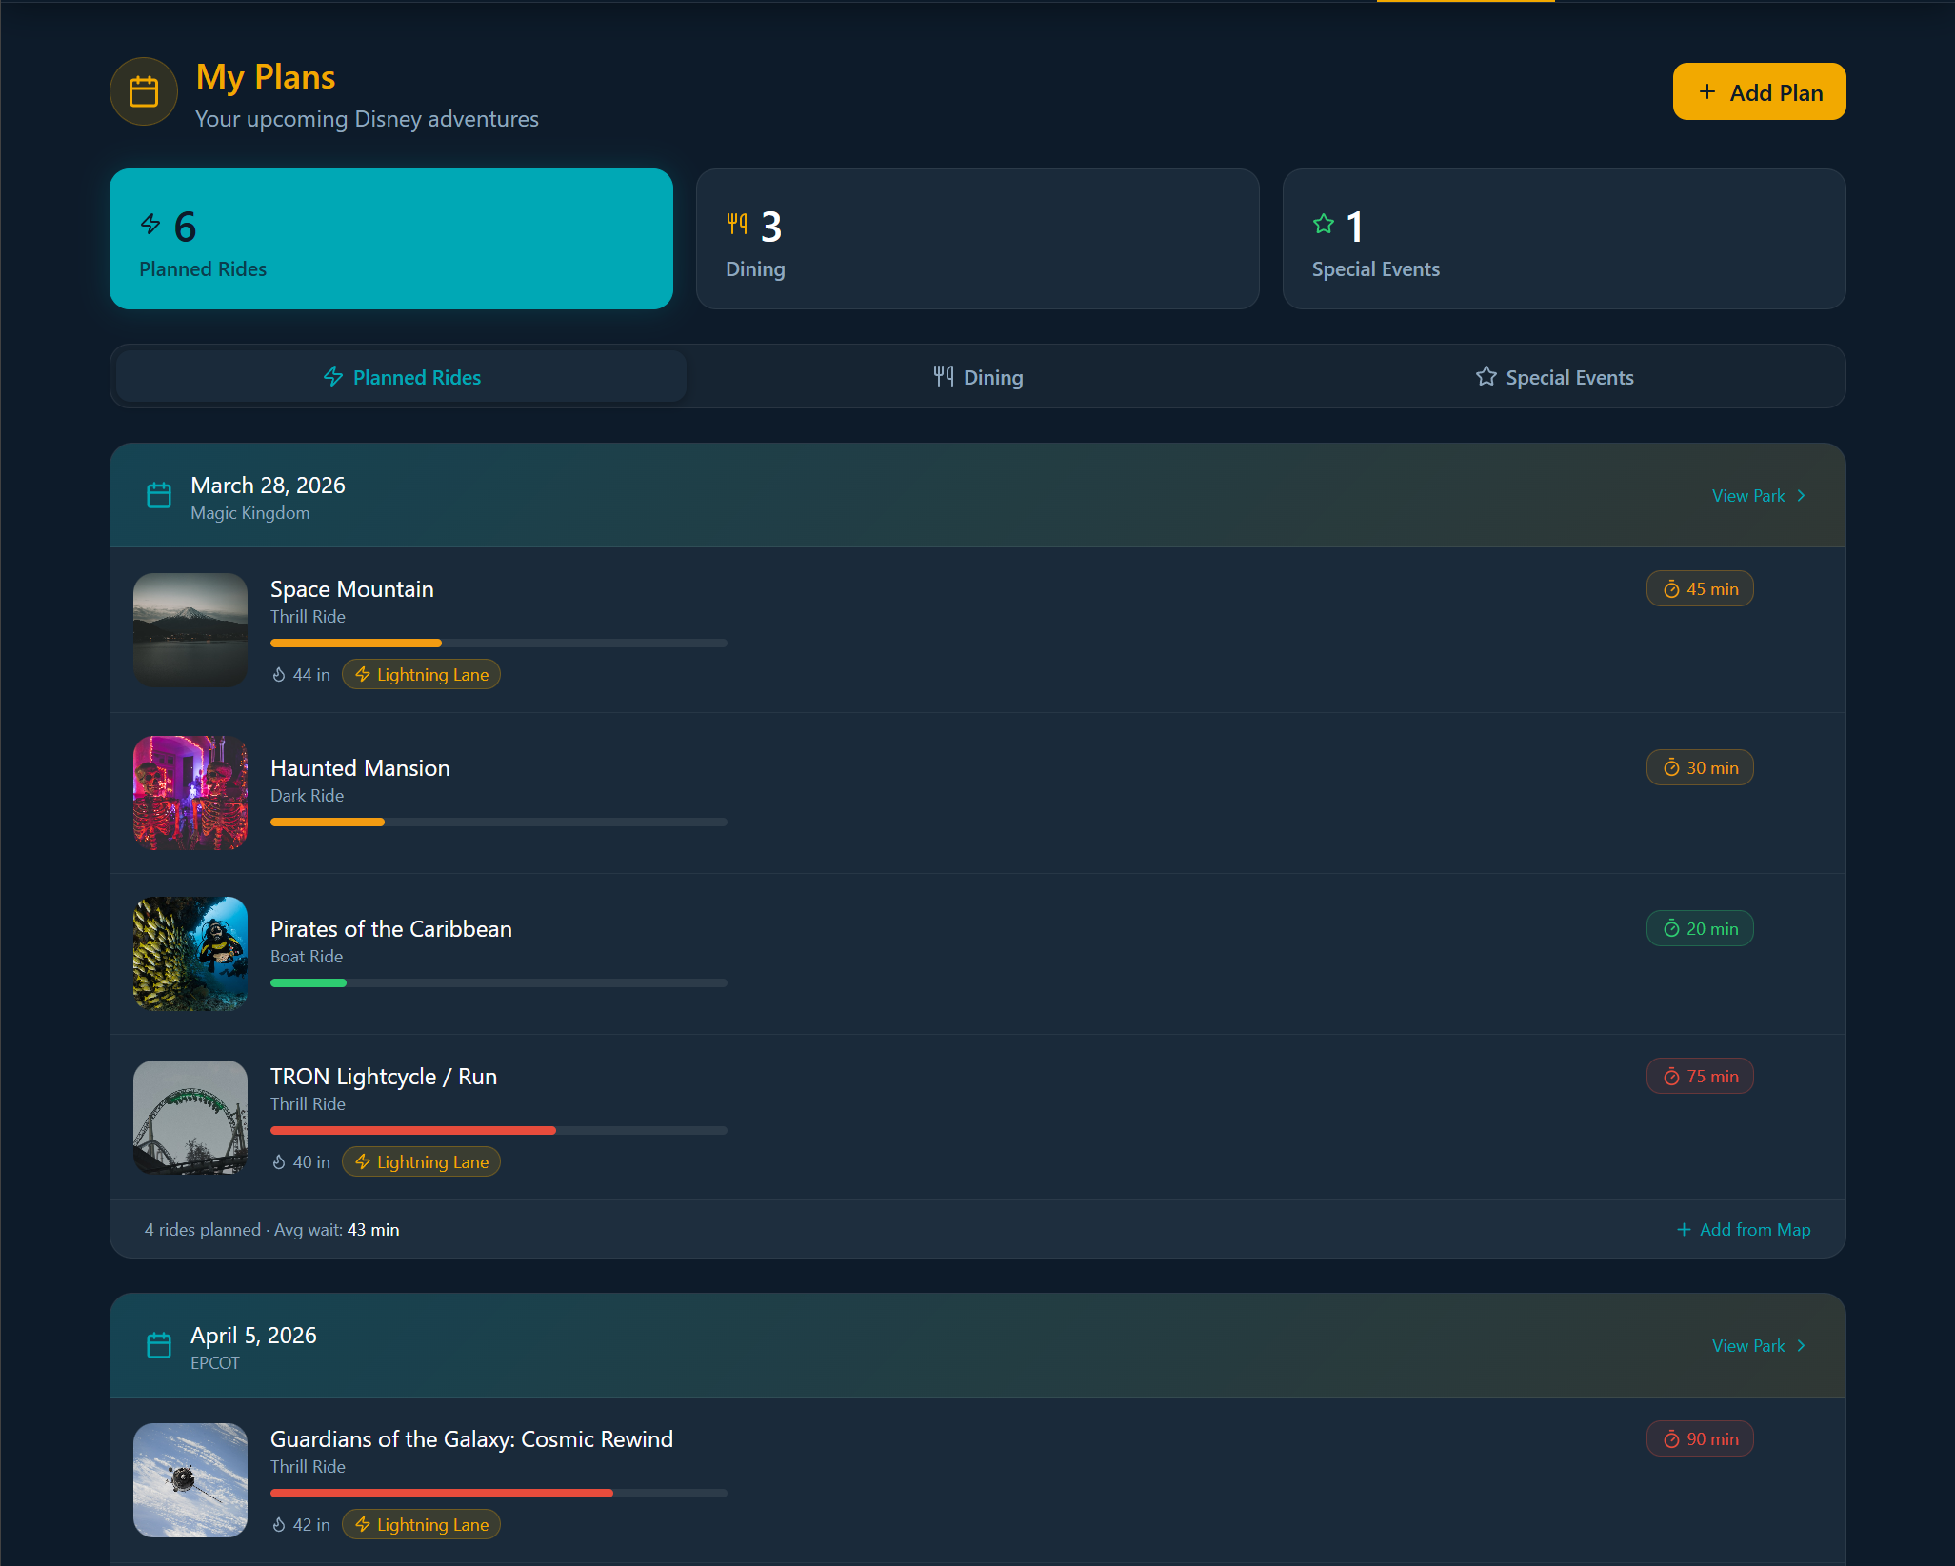Click the flame icon next to Space Mountain wait
The height and width of the screenshot is (1566, 1955).
tap(277, 674)
